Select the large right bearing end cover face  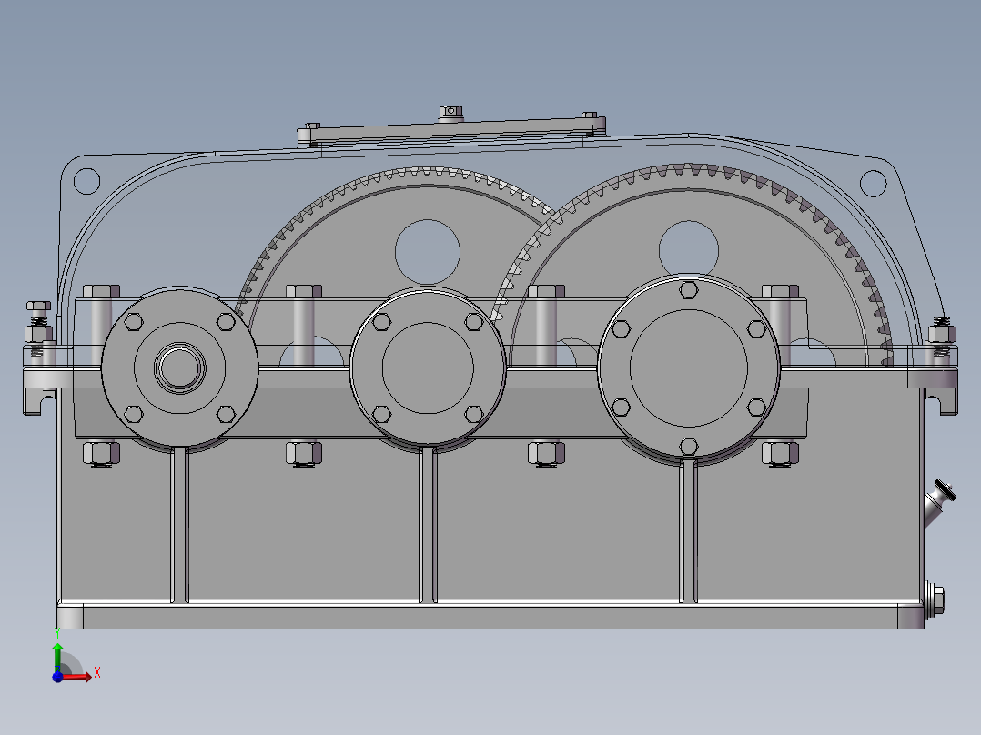(x=689, y=367)
